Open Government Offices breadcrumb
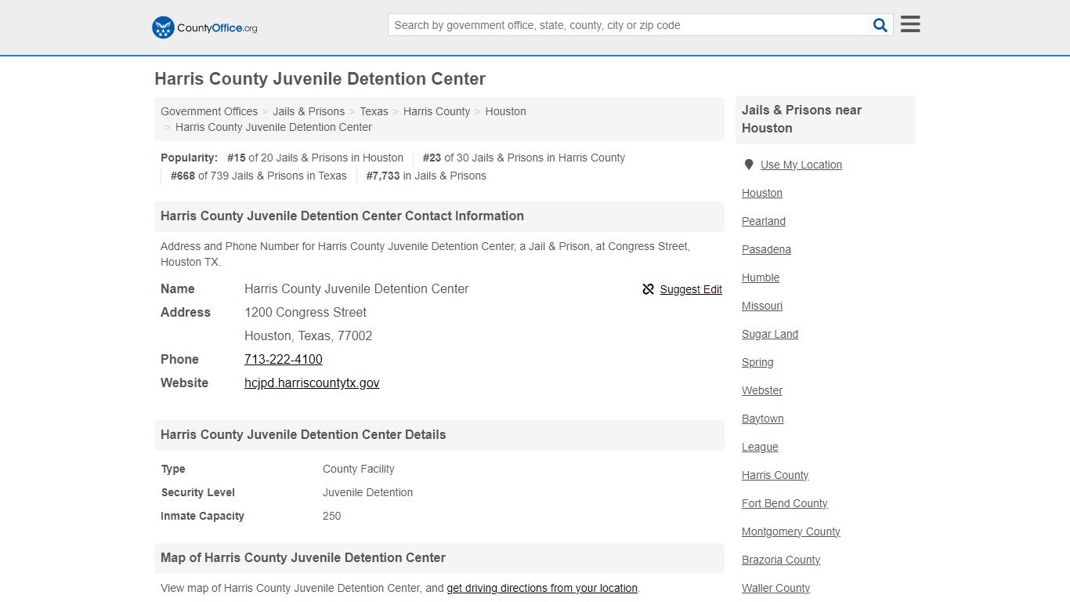 click(x=209, y=111)
